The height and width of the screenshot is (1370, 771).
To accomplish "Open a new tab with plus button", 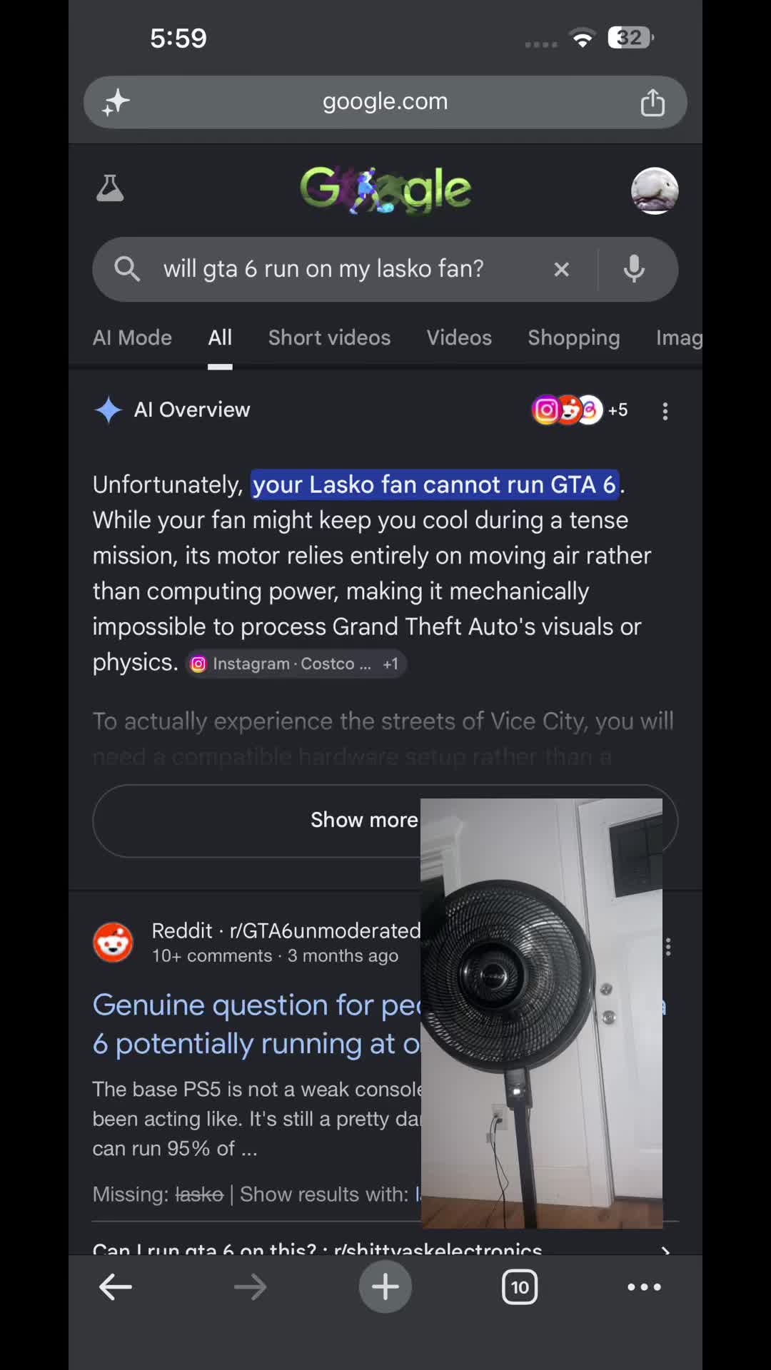I will (x=385, y=1287).
